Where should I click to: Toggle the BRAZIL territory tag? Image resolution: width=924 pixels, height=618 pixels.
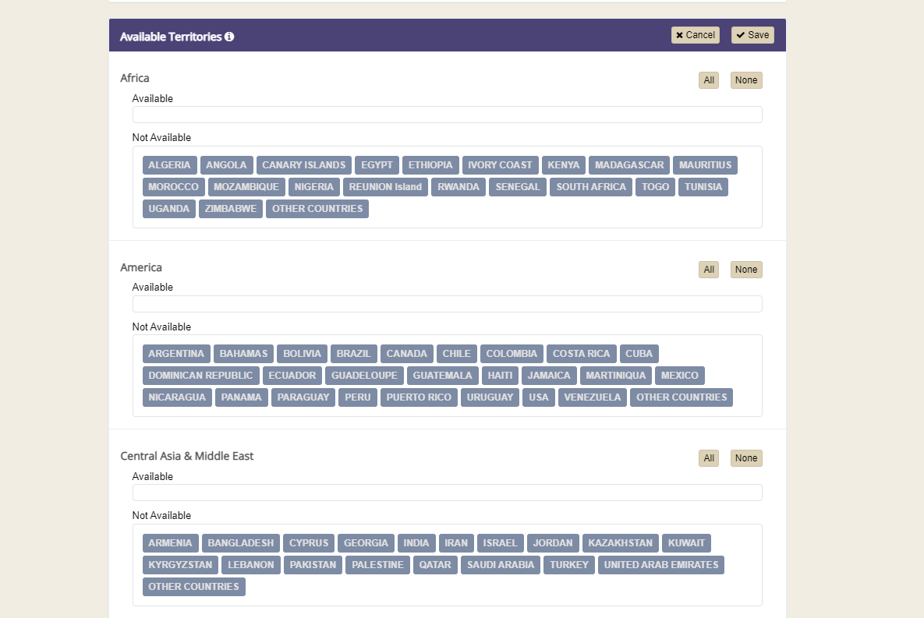pyautogui.click(x=353, y=354)
